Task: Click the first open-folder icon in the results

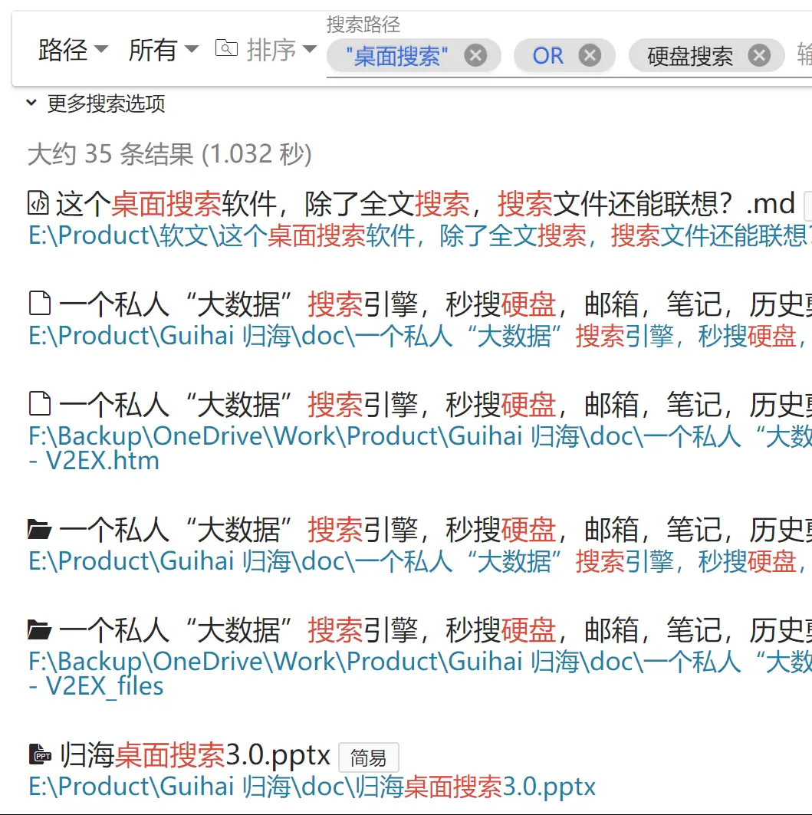Action: pyautogui.click(x=39, y=530)
